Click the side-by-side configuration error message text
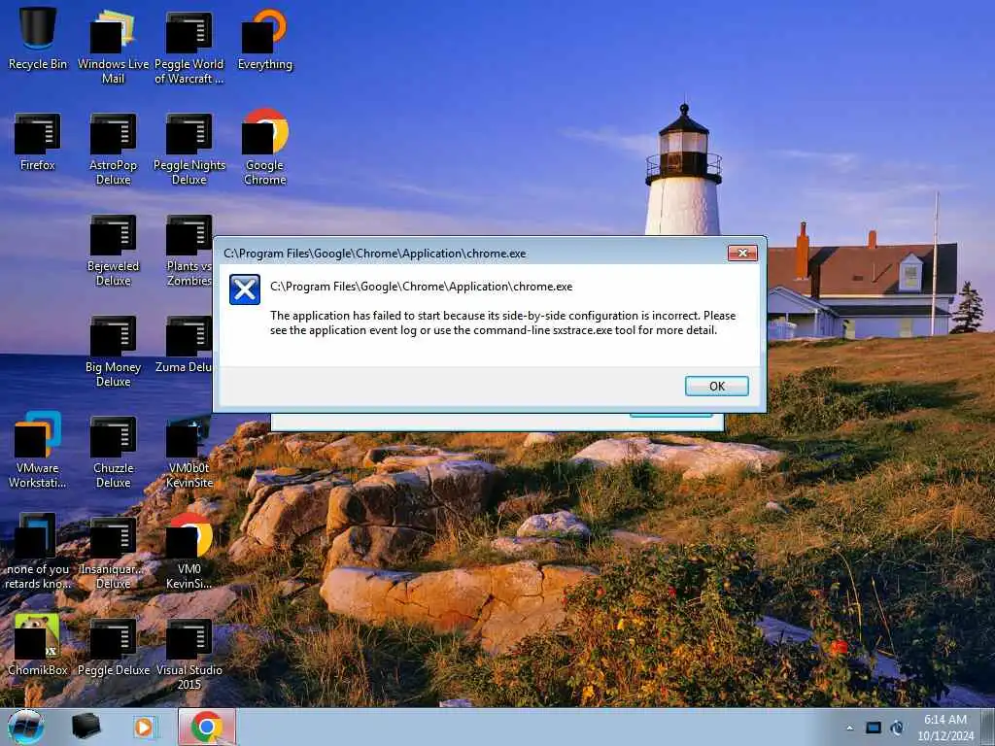 pyautogui.click(x=502, y=322)
